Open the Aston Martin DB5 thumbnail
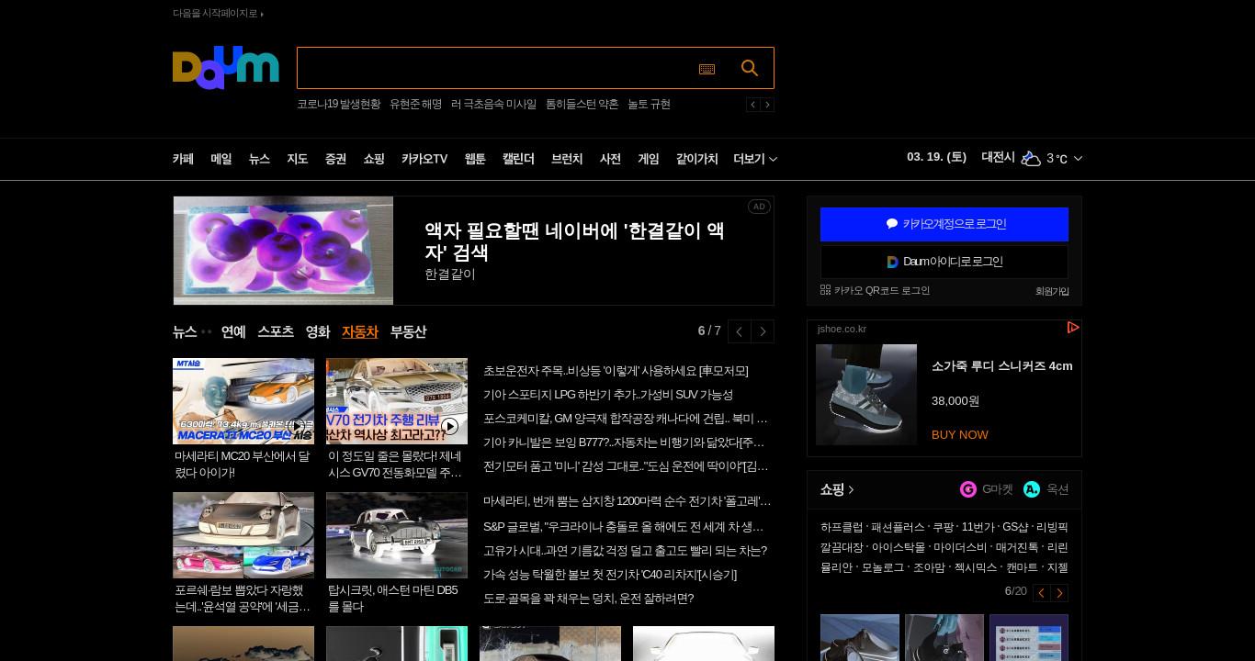 397,535
